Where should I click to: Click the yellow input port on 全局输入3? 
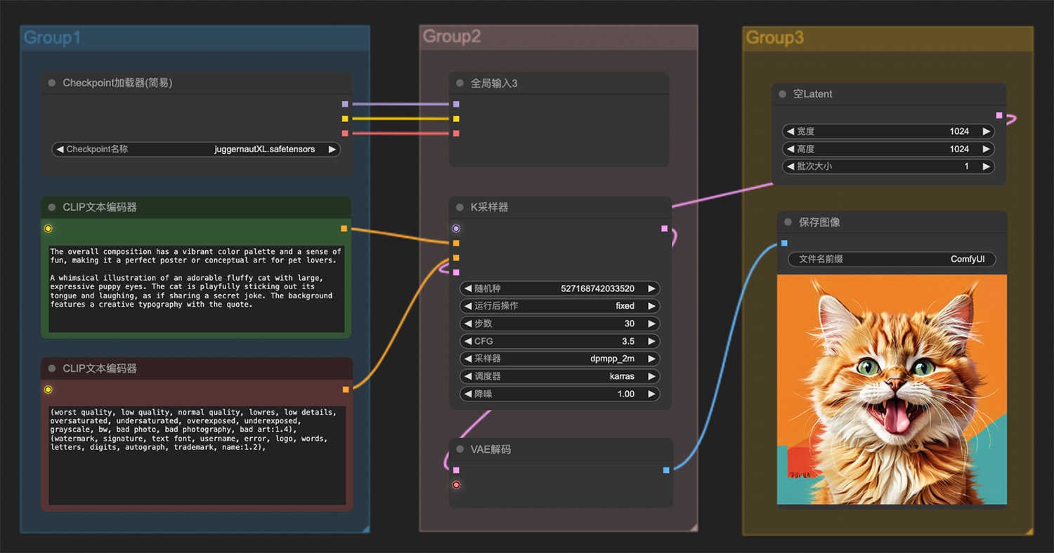click(456, 119)
